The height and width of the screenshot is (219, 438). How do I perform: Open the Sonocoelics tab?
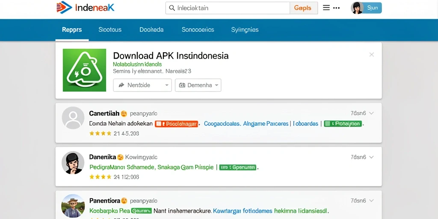(x=198, y=30)
